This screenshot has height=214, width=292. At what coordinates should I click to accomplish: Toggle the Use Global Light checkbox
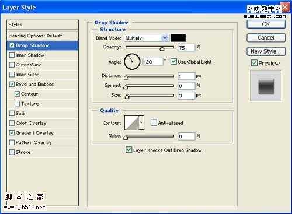[173, 62]
